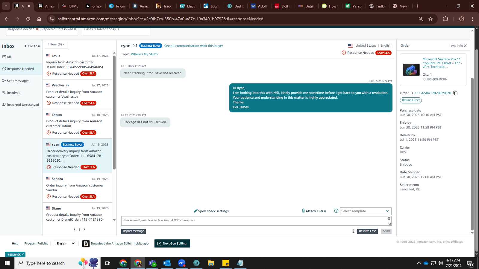This screenshot has width=479, height=269.
Task: Click the zoom magnifier in address bar
Action: (x=421, y=19)
